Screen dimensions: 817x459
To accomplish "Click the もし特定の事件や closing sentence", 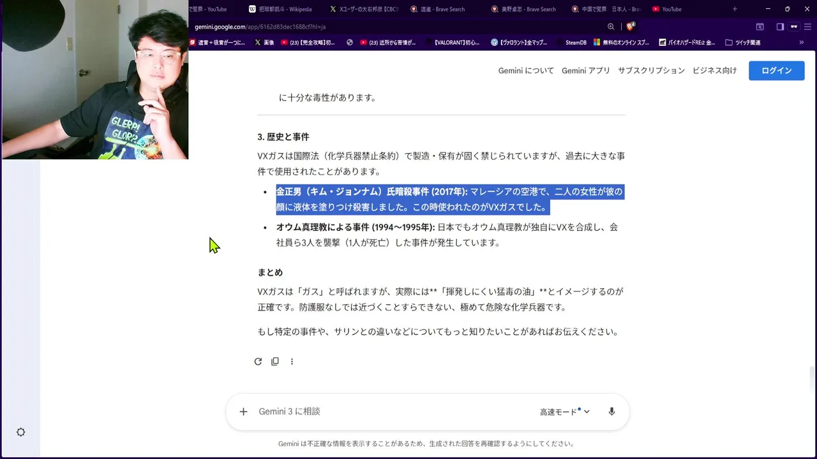I will (x=439, y=331).
